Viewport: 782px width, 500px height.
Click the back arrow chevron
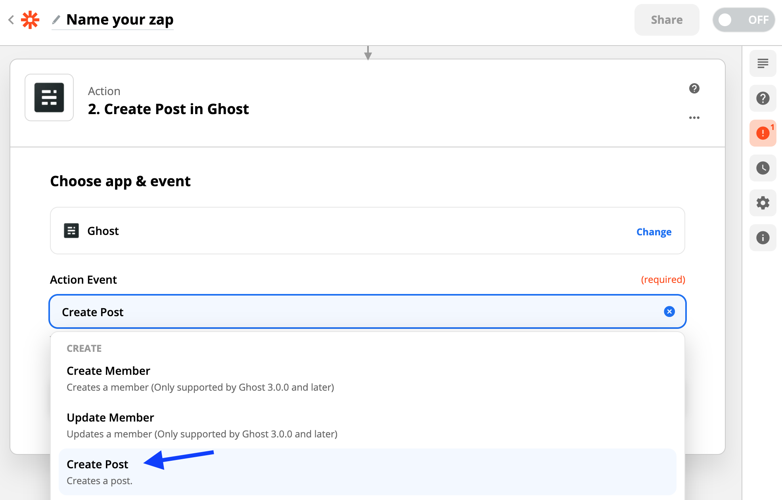pos(11,20)
